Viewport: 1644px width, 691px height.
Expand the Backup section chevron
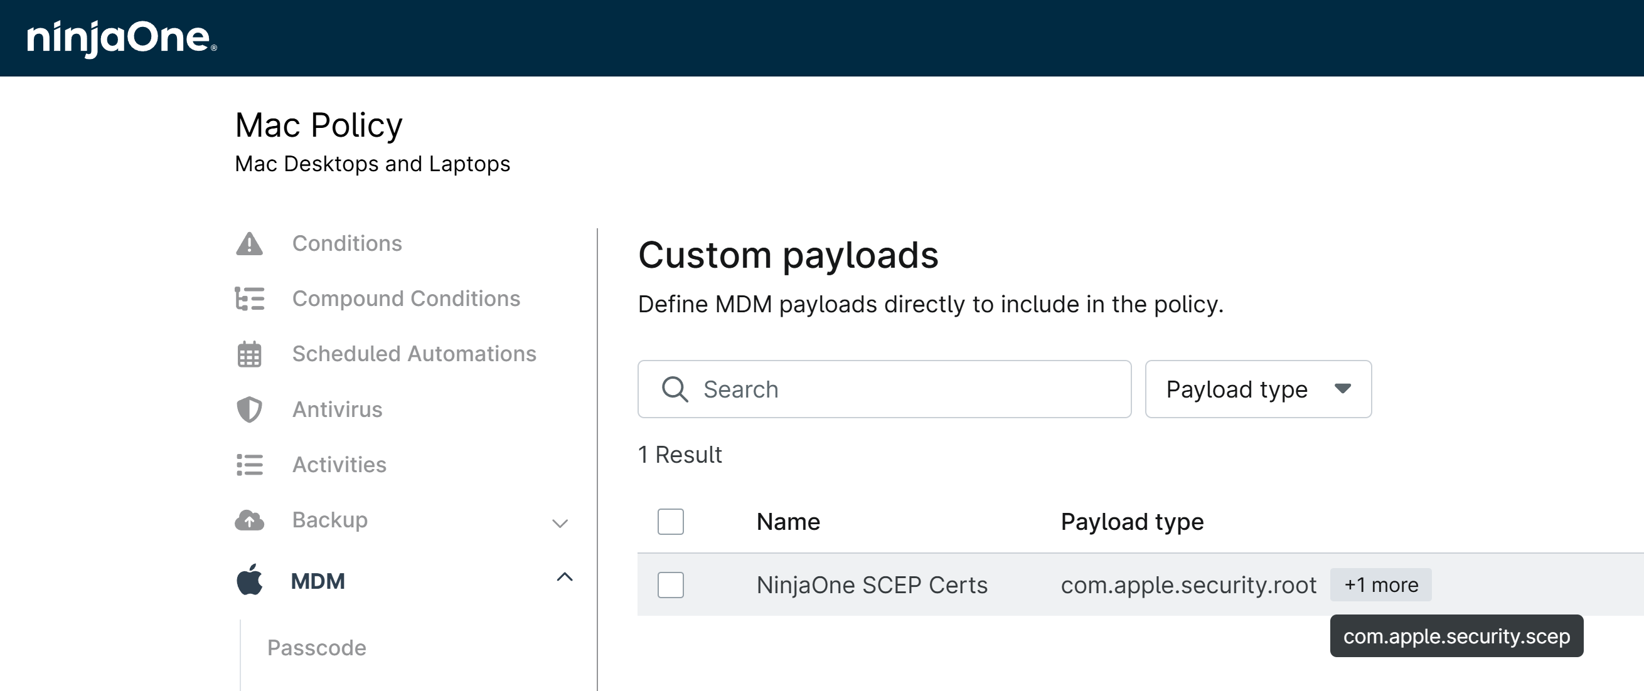(x=560, y=523)
